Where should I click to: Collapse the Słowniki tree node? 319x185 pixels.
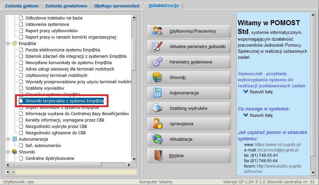pos(8,152)
